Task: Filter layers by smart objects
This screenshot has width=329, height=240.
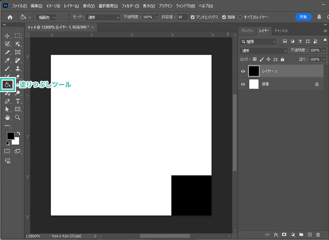Action: click(316, 41)
